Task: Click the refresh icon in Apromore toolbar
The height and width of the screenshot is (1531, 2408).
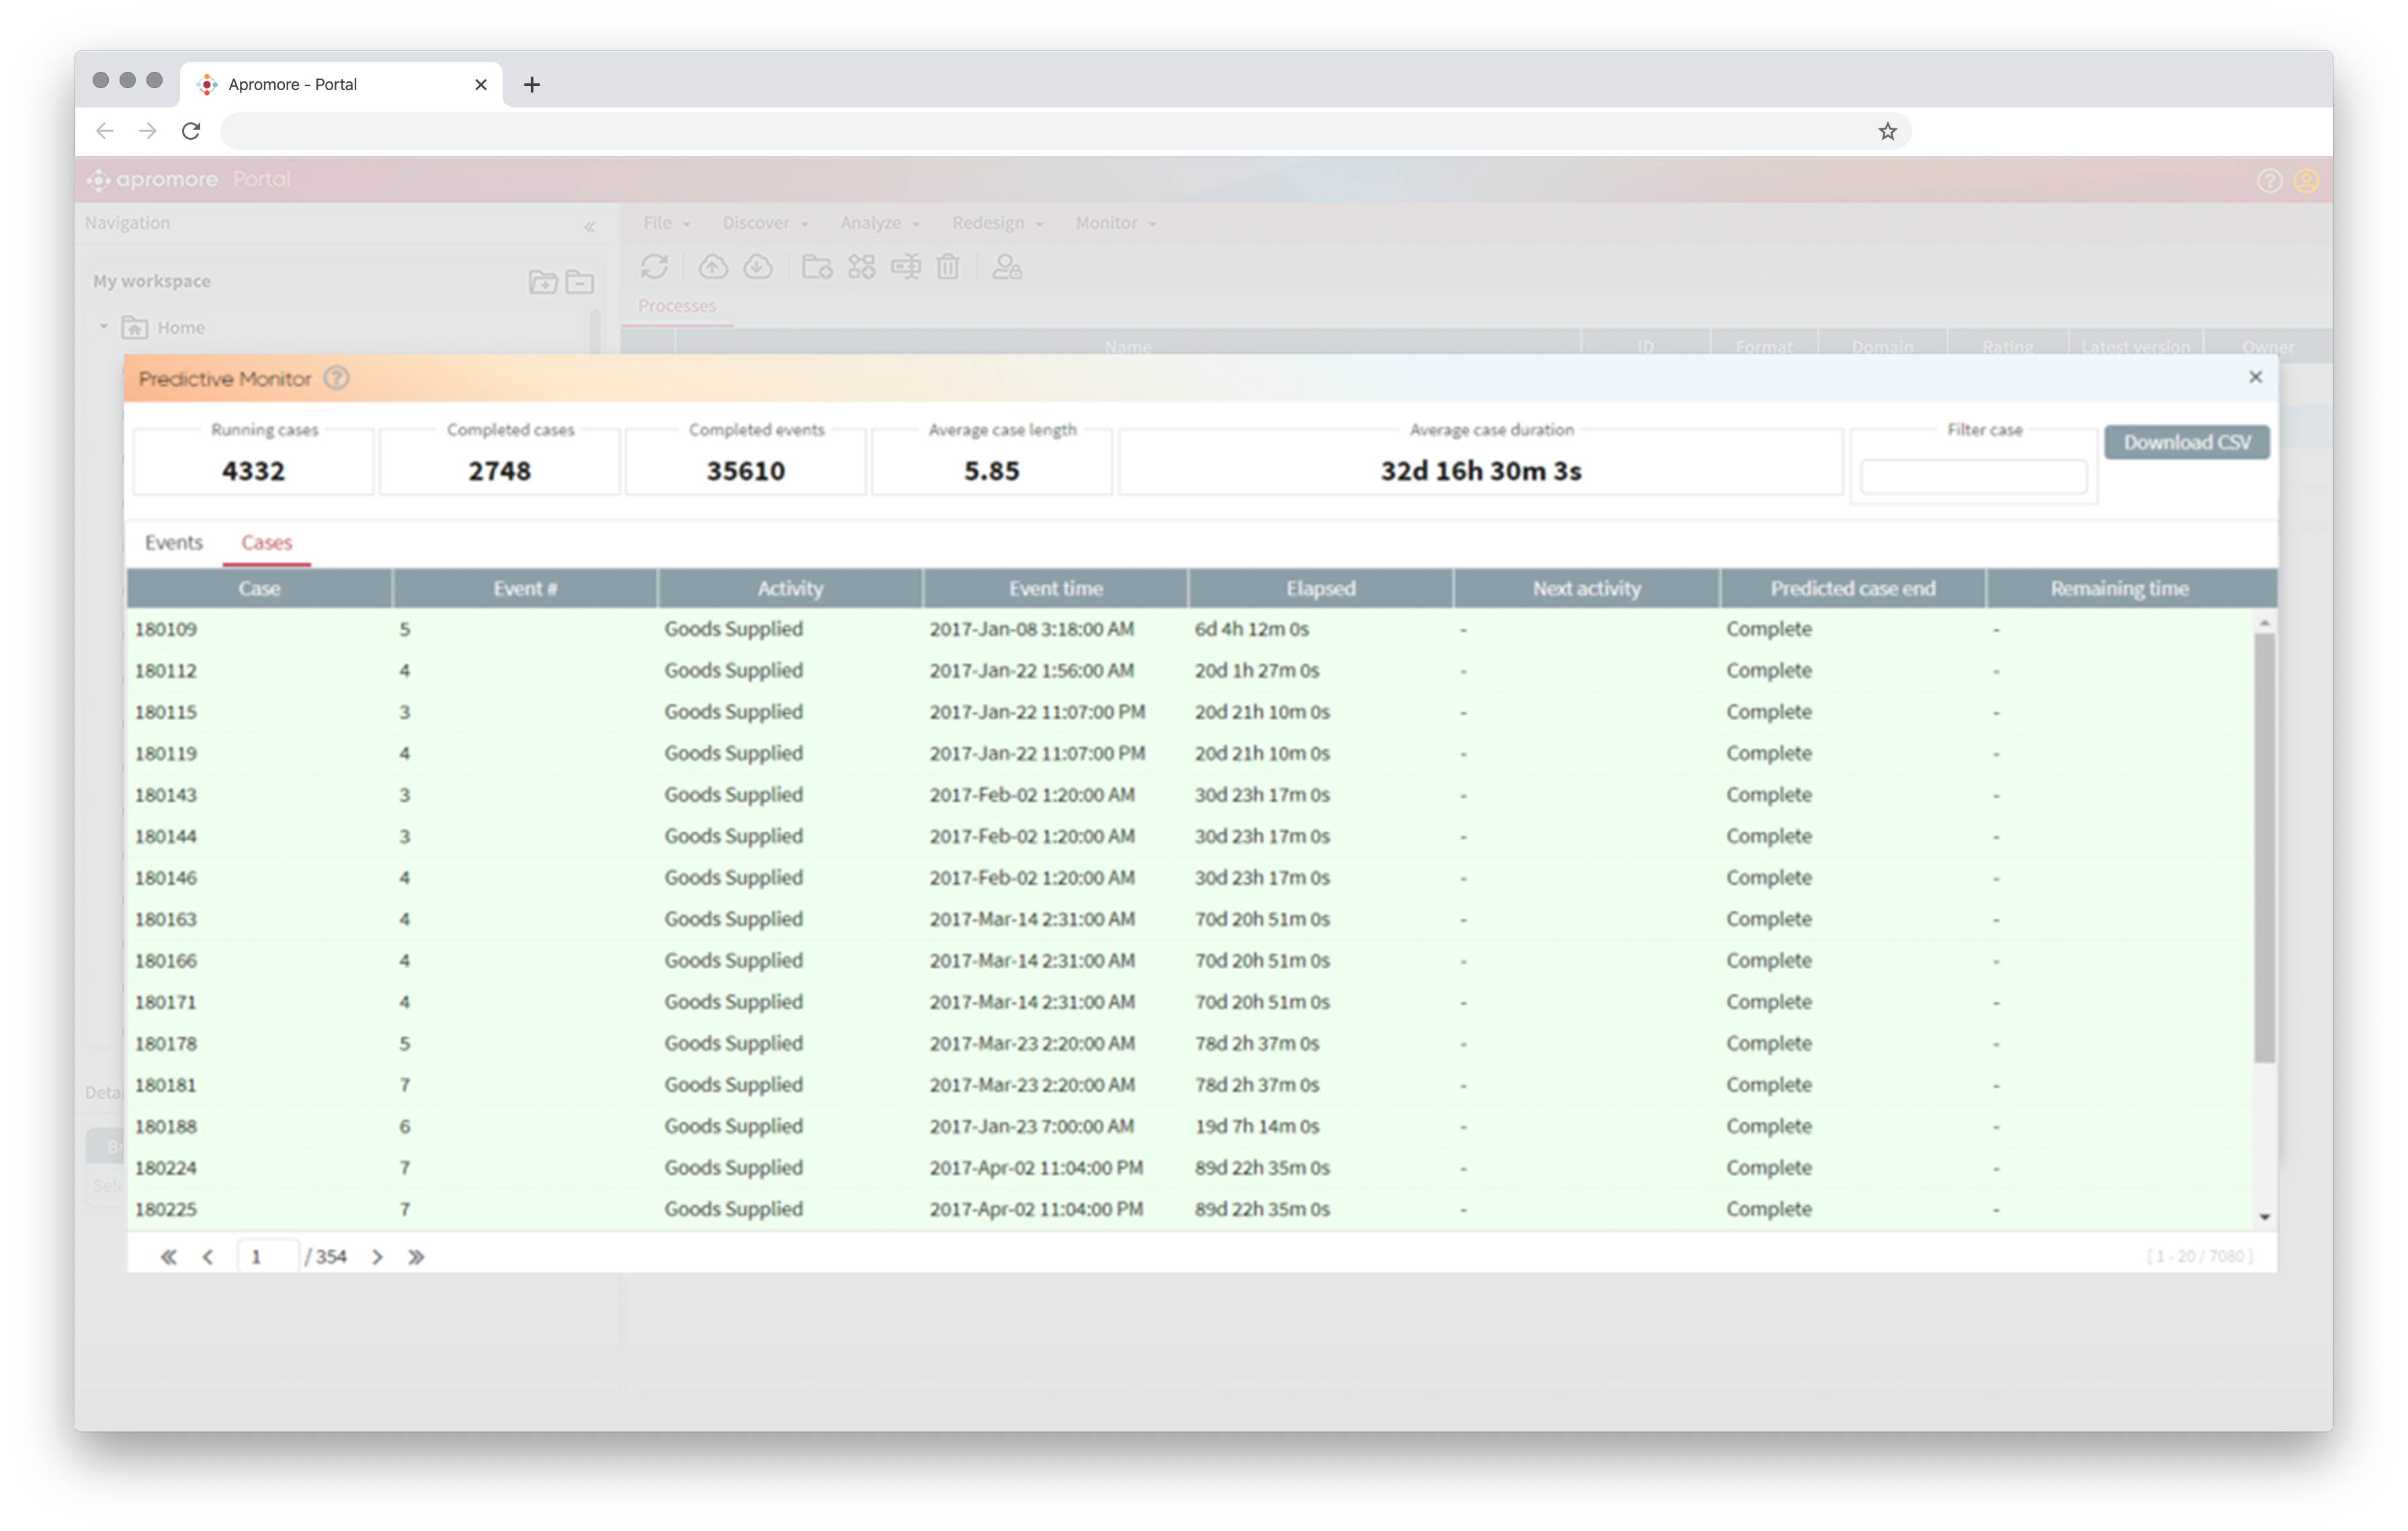Action: click(654, 266)
